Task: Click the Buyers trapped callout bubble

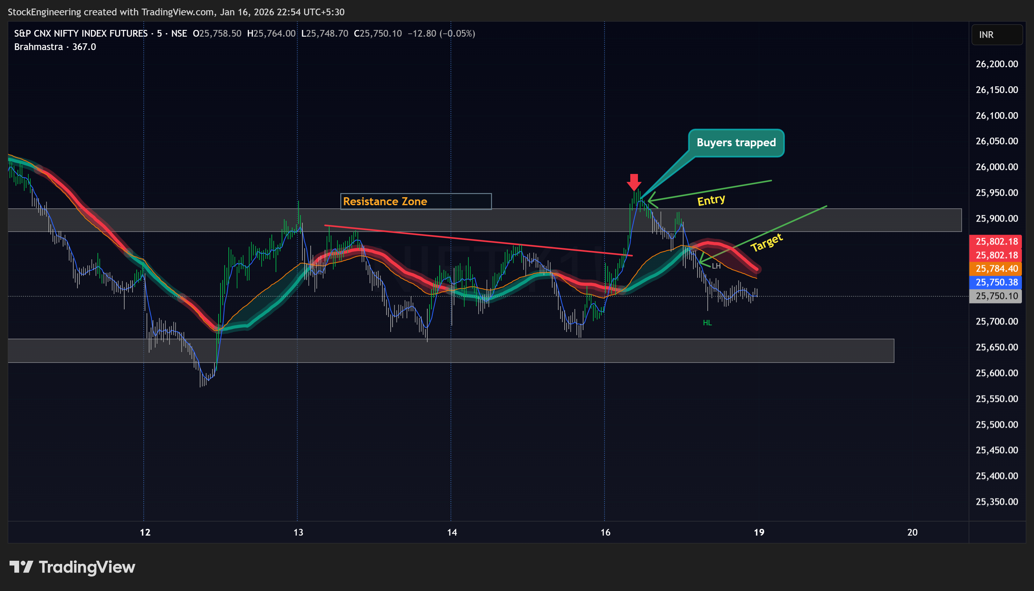Action: click(736, 142)
